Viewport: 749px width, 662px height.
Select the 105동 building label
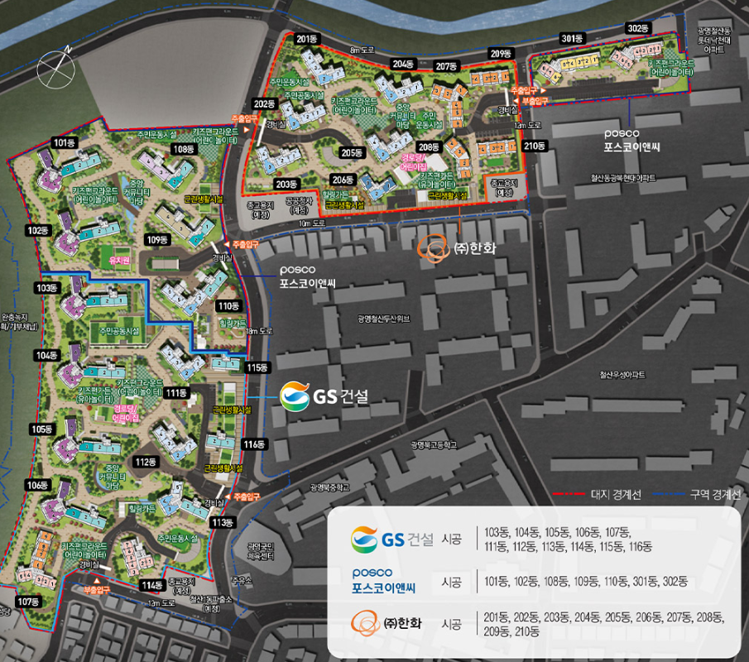click(x=42, y=429)
